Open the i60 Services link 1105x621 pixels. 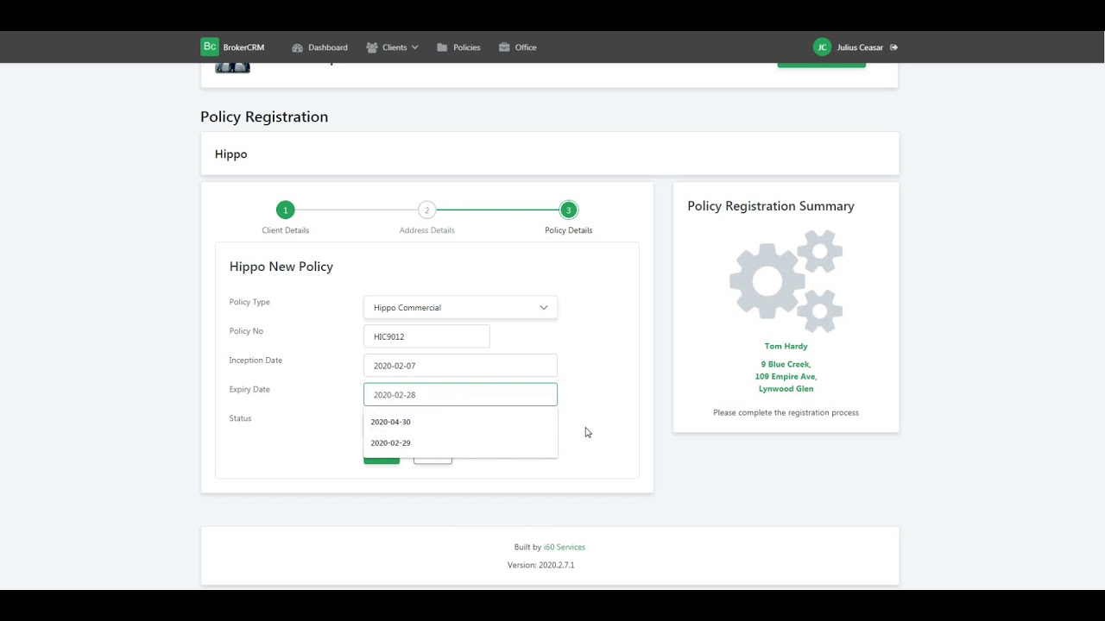pyautogui.click(x=565, y=547)
